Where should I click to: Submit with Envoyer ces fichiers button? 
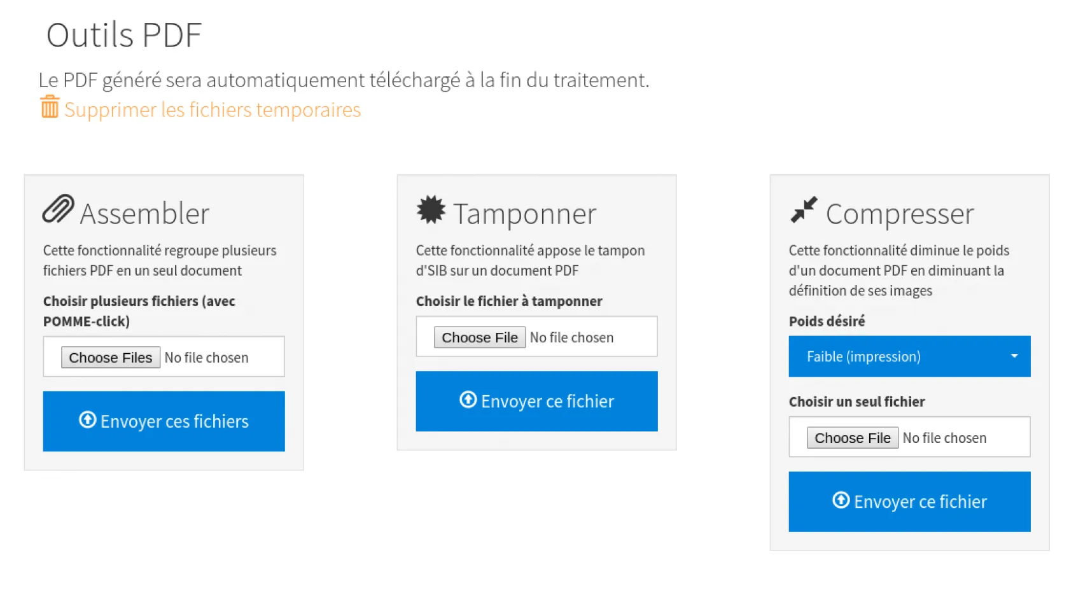click(164, 421)
